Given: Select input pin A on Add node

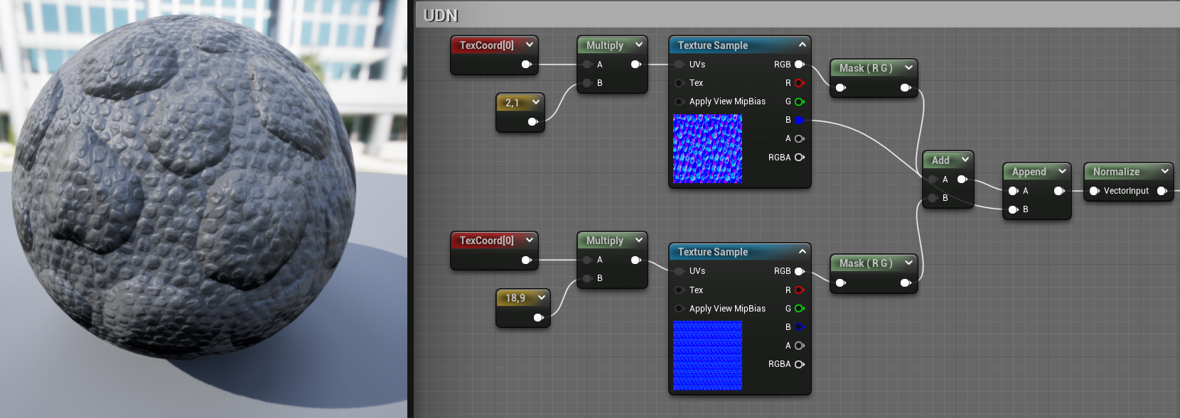Looking at the screenshot, I should [933, 180].
